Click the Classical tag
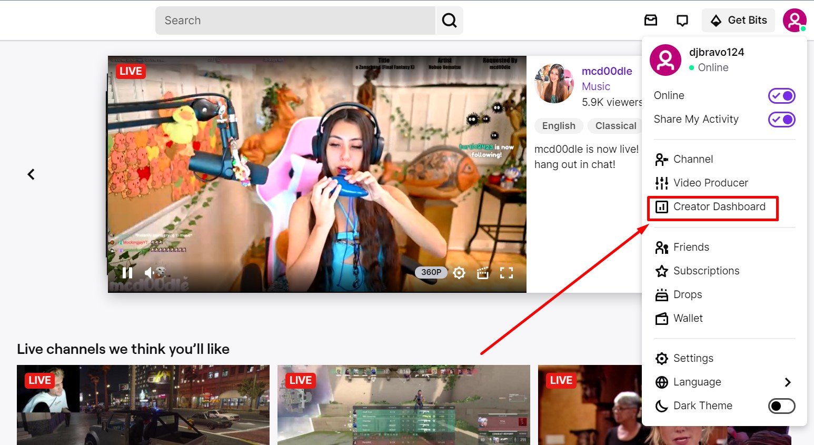The height and width of the screenshot is (445, 814). [x=616, y=126]
